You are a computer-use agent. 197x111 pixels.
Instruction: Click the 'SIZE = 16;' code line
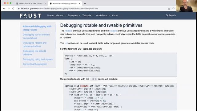coord(75,62)
